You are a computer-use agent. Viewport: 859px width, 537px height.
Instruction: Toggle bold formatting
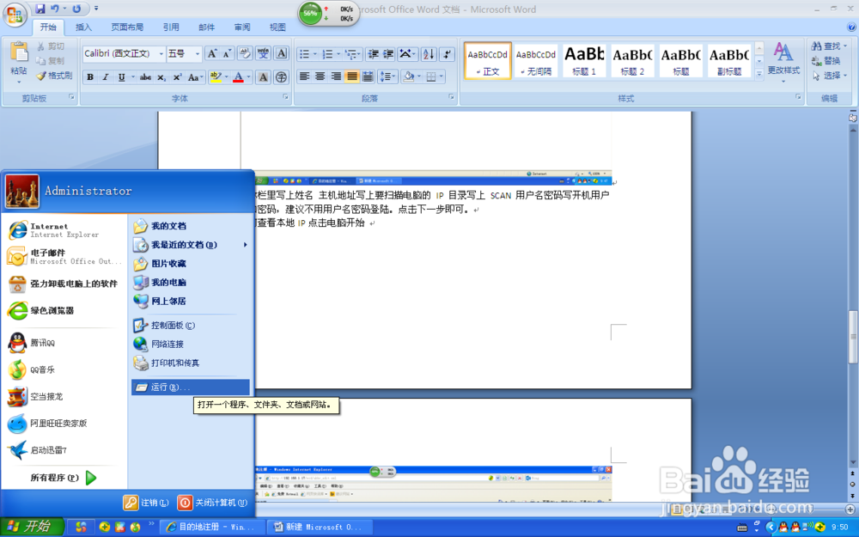pos(90,77)
